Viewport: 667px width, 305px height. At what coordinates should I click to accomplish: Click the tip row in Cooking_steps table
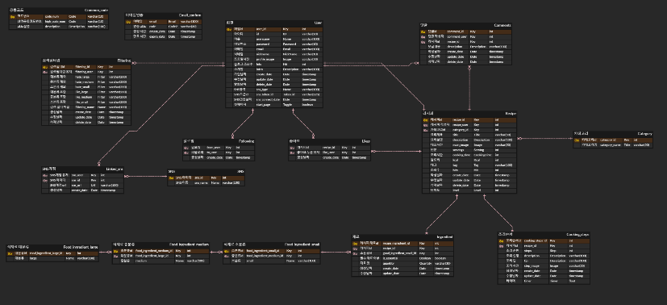click(x=544, y=261)
